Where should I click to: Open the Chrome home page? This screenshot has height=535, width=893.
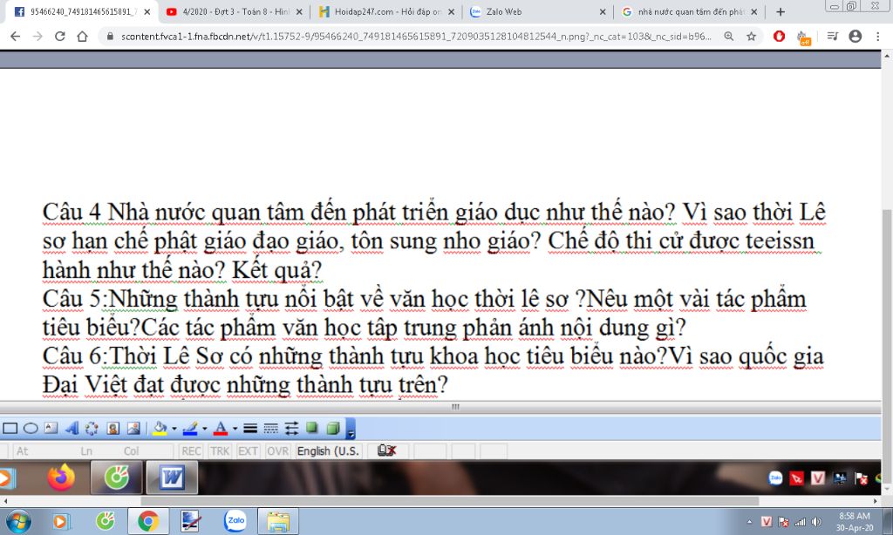click(82, 37)
